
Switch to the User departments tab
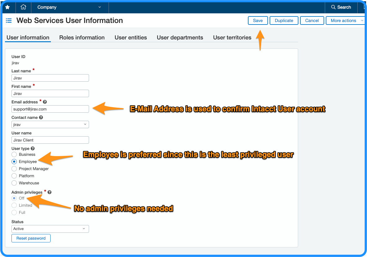click(180, 38)
